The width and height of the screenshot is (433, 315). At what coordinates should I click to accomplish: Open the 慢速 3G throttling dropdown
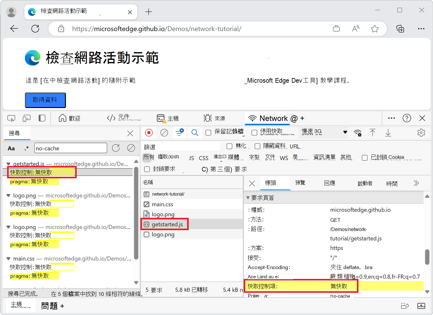pyautogui.click(x=324, y=132)
